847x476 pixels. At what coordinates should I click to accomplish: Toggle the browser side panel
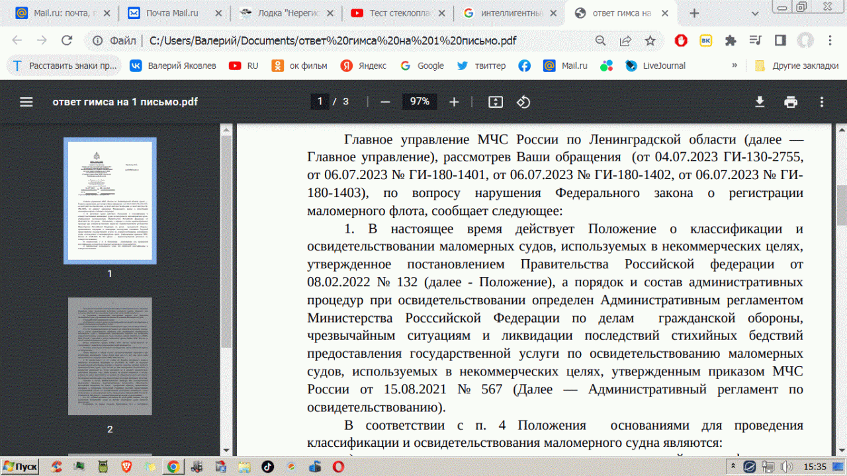[x=780, y=41]
